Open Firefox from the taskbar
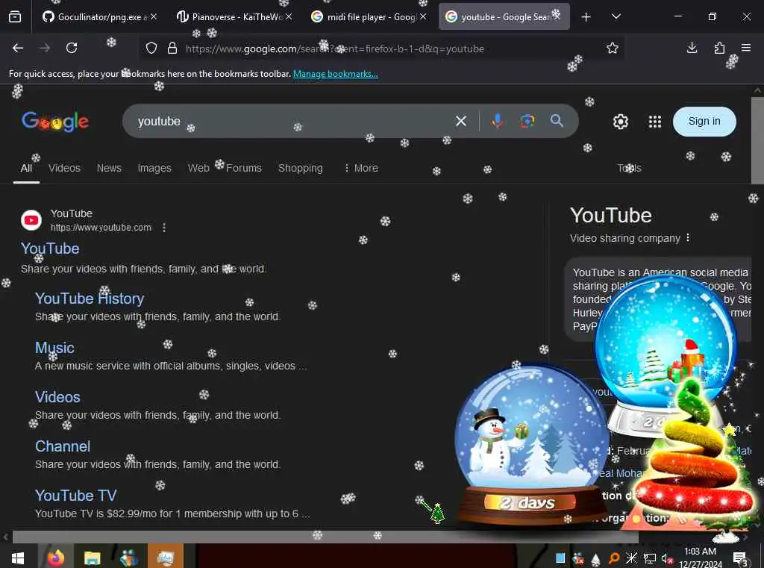Viewport: 764px width, 568px height. point(55,558)
